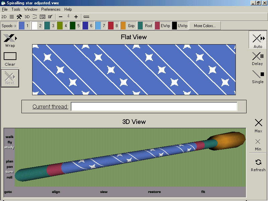The height and width of the screenshot is (201, 268).
Task: Click the minus stepper in toolbar
Action: pos(61,17)
